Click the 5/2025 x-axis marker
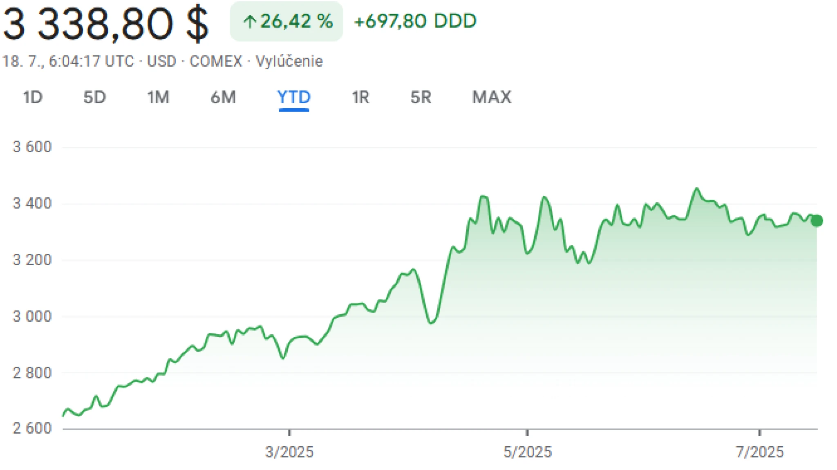The image size is (837, 470). click(x=527, y=452)
